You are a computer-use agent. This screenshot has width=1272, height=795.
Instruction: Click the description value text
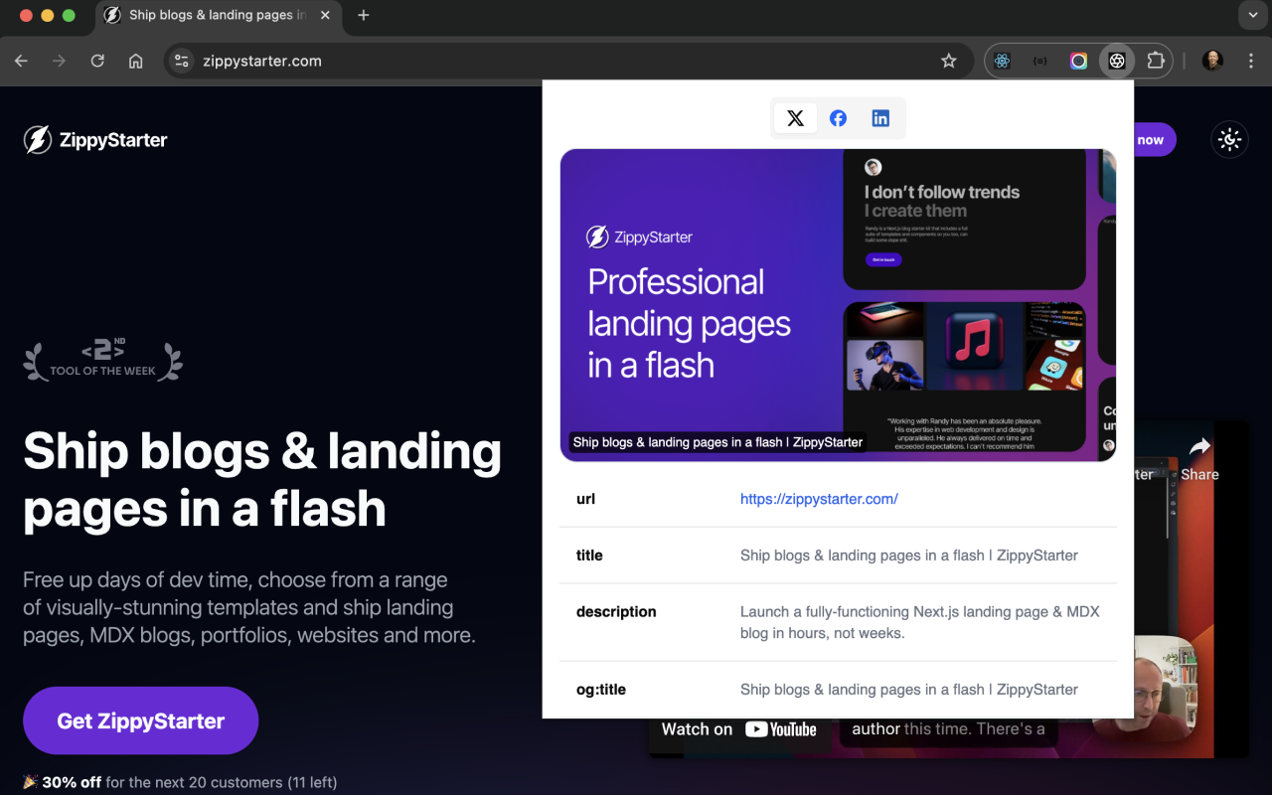(x=920, y=622)
